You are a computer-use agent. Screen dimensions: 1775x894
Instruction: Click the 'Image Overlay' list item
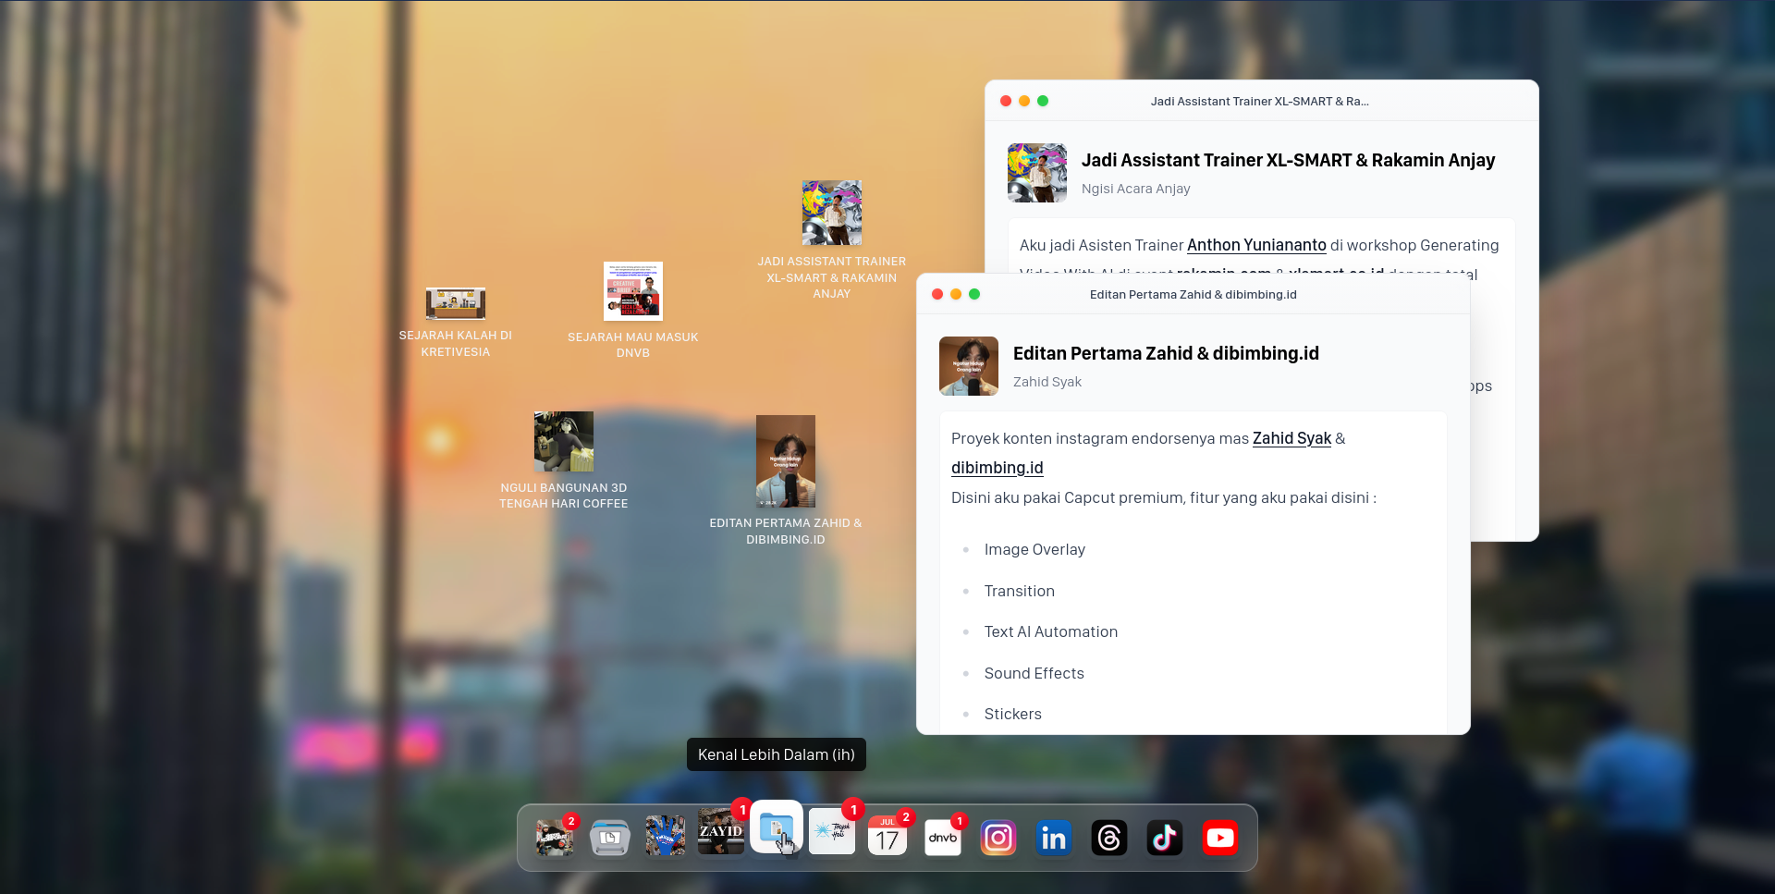(1034, 549)
